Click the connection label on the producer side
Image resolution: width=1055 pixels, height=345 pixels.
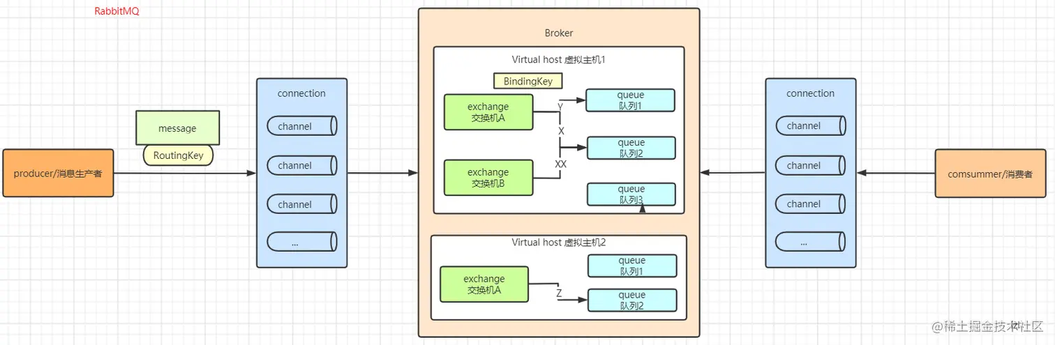click(x=301, y=93)
